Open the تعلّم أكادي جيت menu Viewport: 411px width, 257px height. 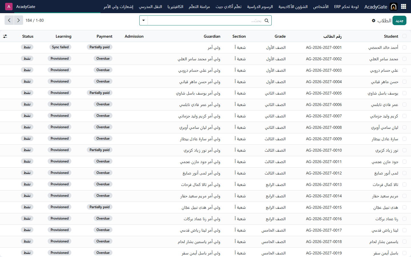pos(229,7)
